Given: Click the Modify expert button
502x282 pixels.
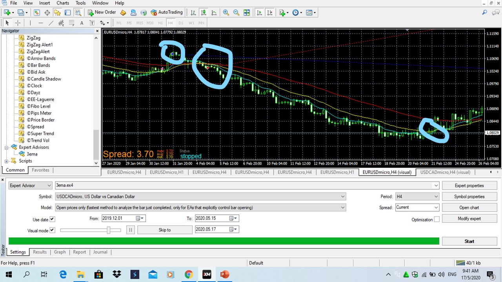Looking at the screenshot, I should [469, 219].
